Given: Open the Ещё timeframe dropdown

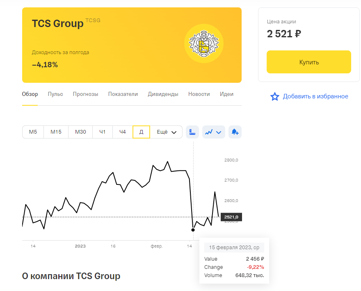Looking at the screenshot, I should [167, 132].
